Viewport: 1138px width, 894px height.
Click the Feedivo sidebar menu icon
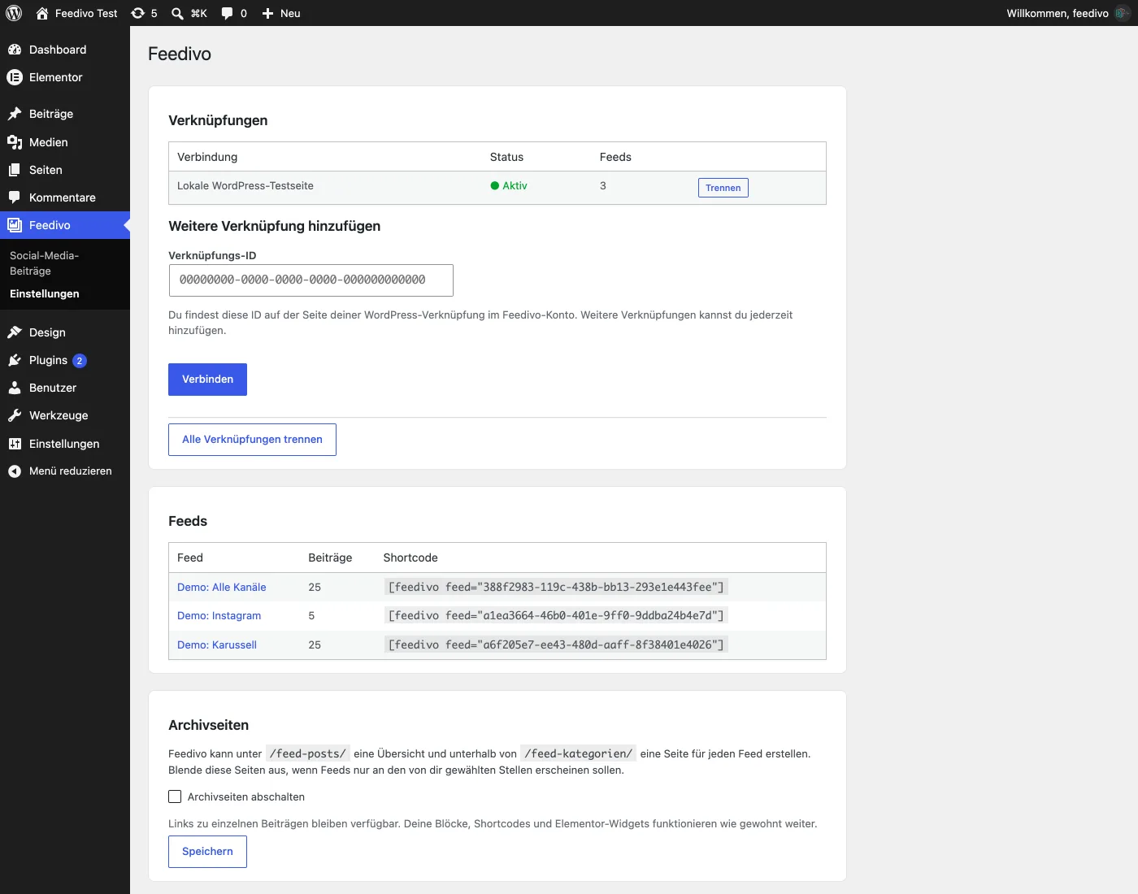tap(15, 225)
